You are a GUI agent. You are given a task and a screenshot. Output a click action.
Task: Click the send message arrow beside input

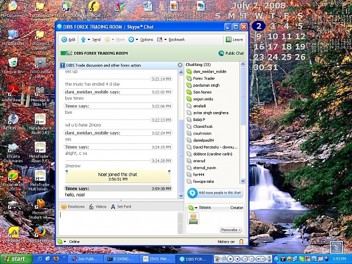pos(180,223)
